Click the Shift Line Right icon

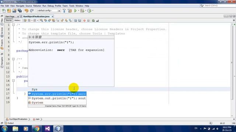click(79, 21)
